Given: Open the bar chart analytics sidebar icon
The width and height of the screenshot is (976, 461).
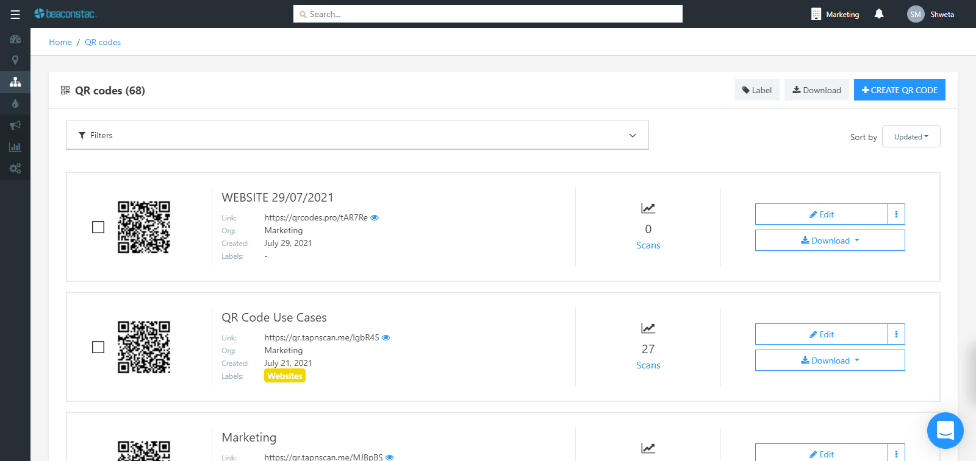Looking at the screenshot, I should pyautogui.click(x=15, y=147).
